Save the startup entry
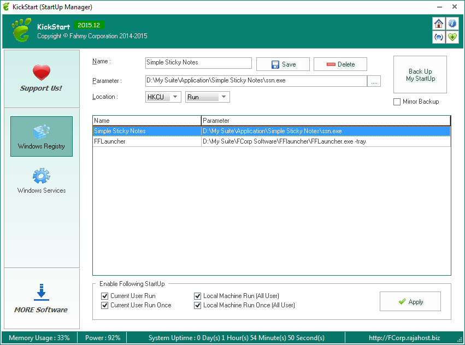465x345 pixels. tap(283, 64)
